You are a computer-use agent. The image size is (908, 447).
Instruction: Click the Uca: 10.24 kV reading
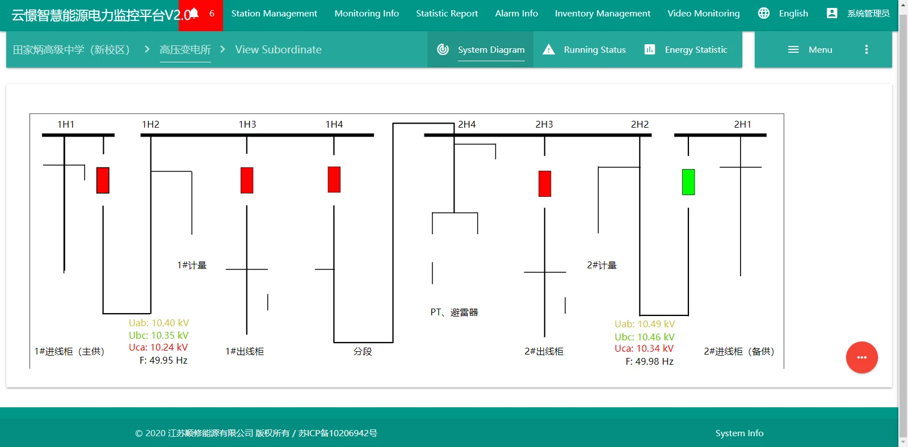(x=158, y=347)
